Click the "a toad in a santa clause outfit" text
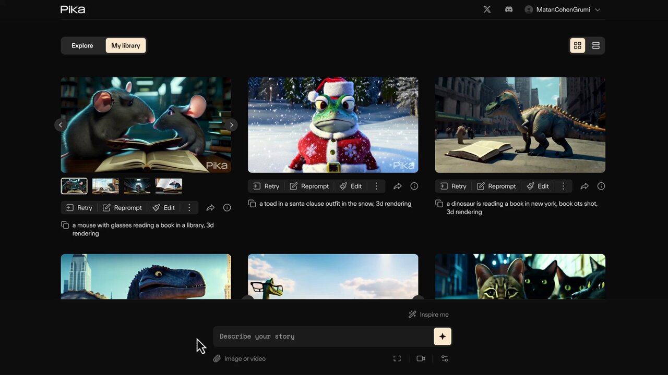 [335, 204]
